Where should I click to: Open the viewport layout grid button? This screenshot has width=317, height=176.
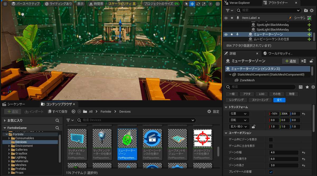[x=218, y=4]
